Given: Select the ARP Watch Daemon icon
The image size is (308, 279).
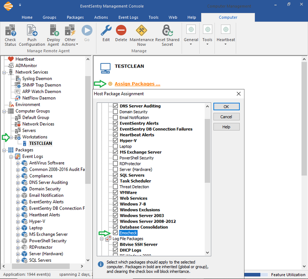Looking at the screenshot, I should [x=18, y=91].
